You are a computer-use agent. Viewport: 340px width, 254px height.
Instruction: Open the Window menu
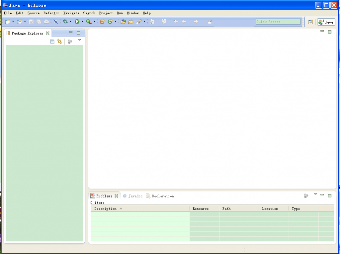click(133, 13)
